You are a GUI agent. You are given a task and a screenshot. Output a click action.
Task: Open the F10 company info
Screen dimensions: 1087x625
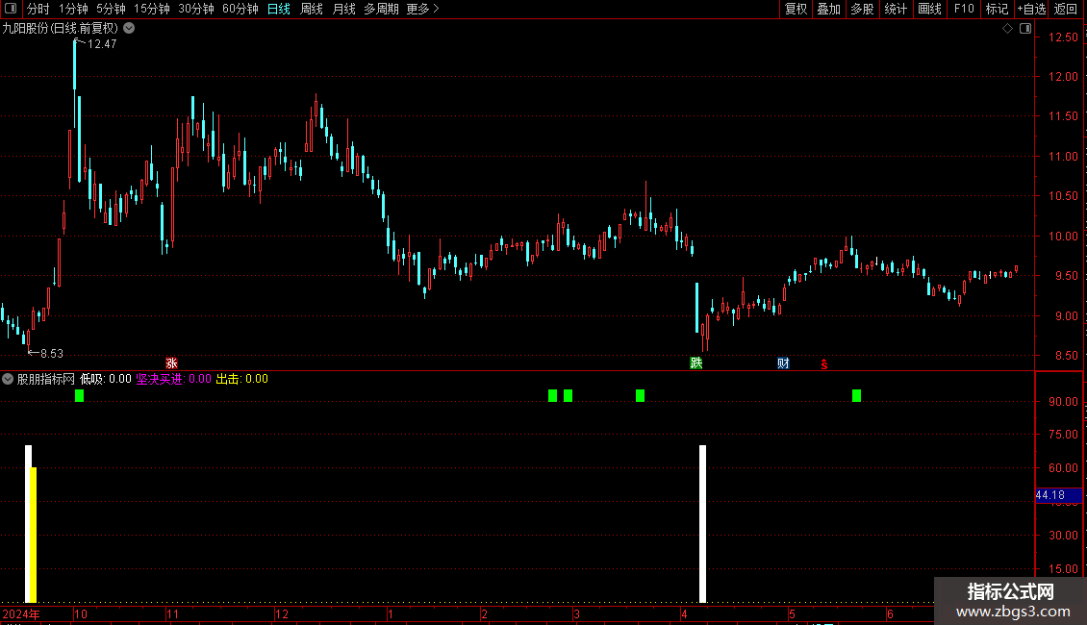point(964,9)
